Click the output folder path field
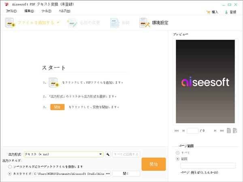Screen dimensions: 243x182 (69, 174)
